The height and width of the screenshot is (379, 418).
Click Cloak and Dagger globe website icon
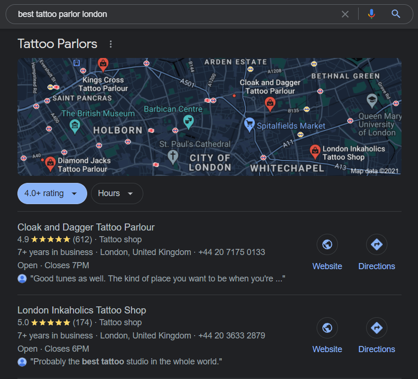[327, 244]
